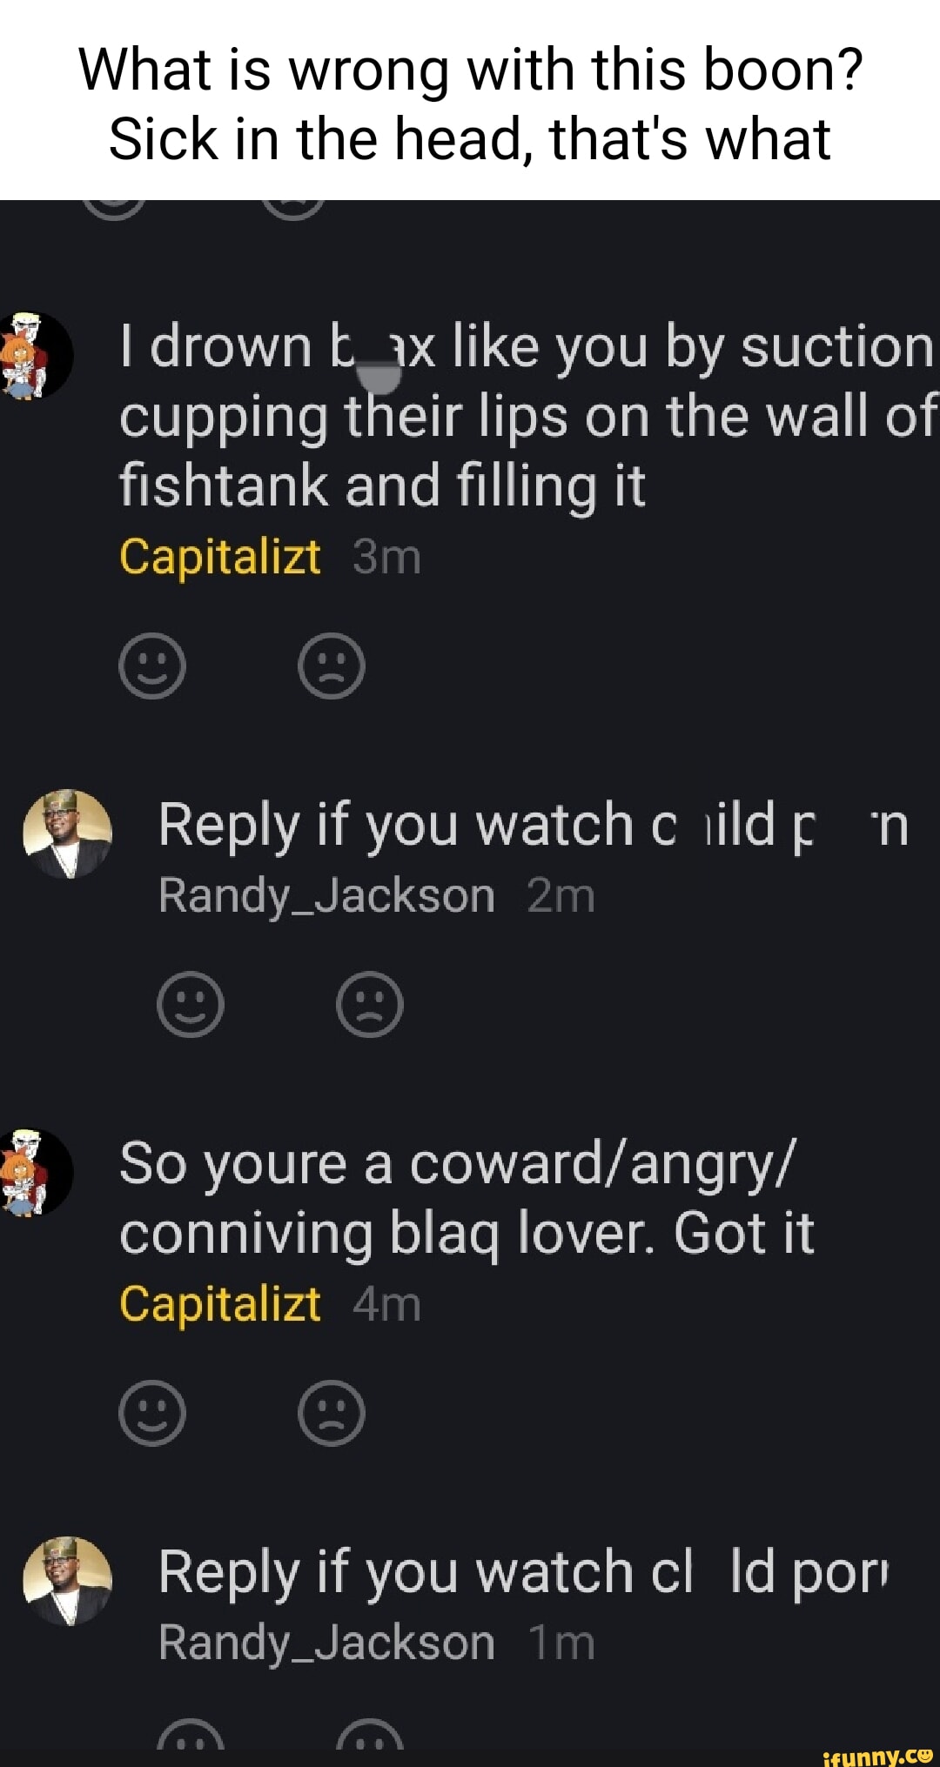Viewport: 940px width, 1767px height.
Task: Open the Randy_Jackson username next to 1m
Action: pos(327,1643)
